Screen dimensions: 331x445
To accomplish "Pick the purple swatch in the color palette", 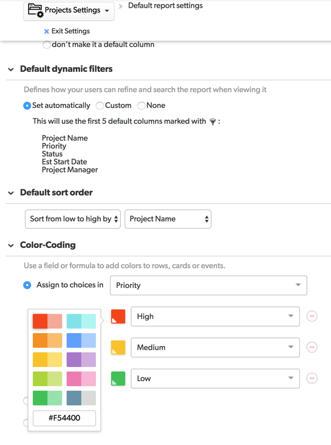I will click(81, 359).
